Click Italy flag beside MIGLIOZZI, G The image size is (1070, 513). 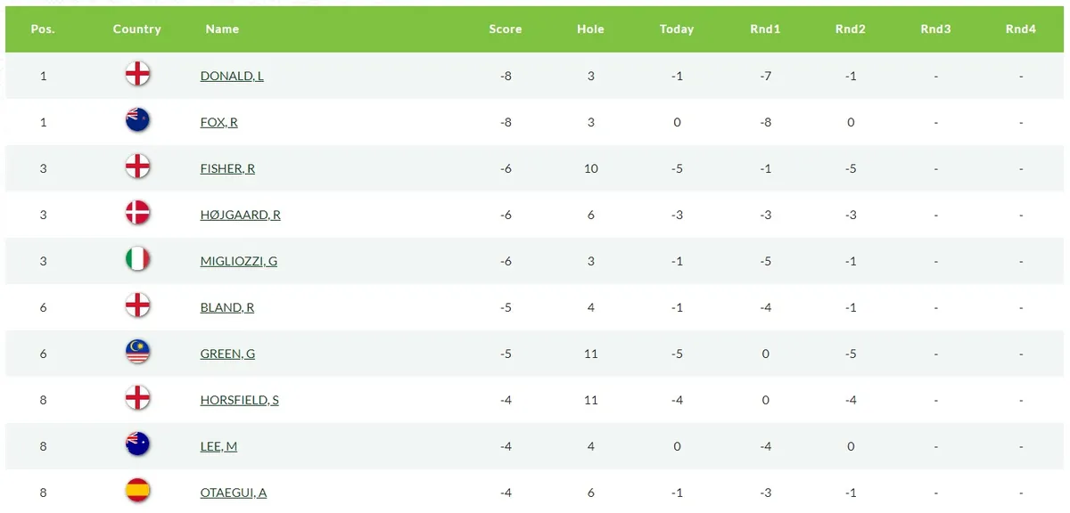coord(137,259)
